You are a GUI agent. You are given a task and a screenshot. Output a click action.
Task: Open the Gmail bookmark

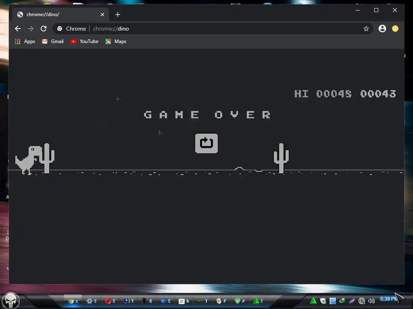[53, 41]
